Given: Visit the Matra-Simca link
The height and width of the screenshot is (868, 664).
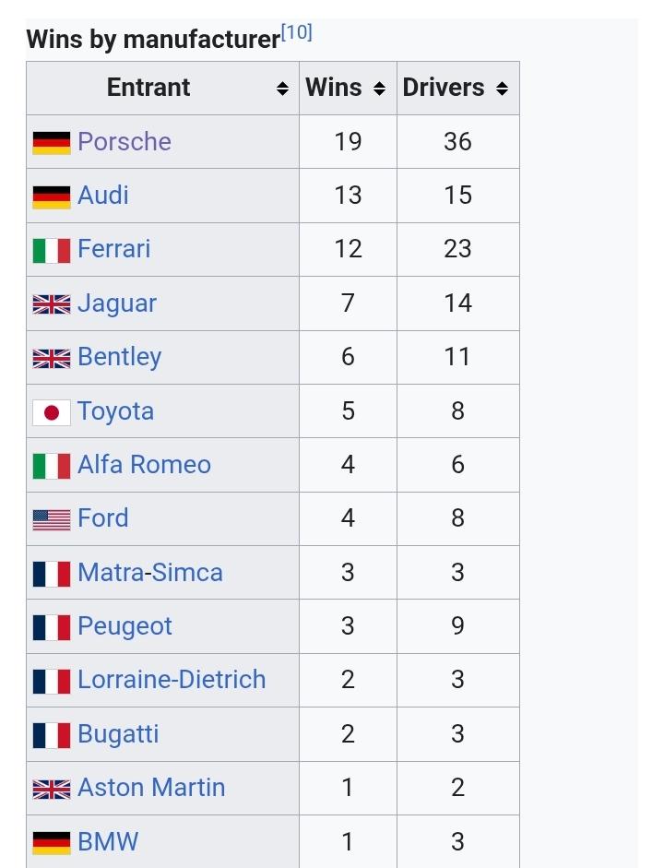Looking at the screenshot, I should tap(150, 573).
